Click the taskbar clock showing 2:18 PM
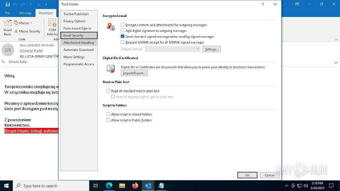 click(x=317, y=186)
